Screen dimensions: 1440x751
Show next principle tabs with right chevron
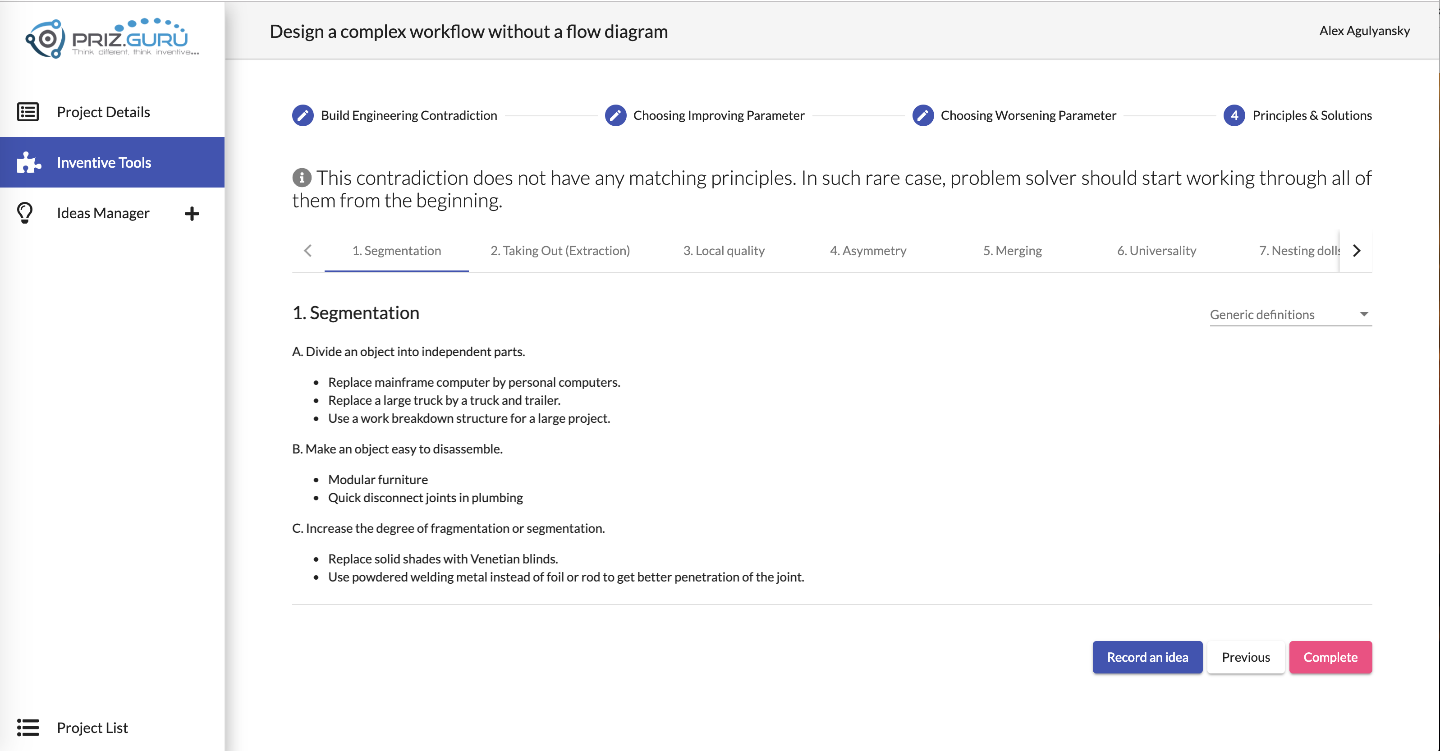[x=1357, y=250]
